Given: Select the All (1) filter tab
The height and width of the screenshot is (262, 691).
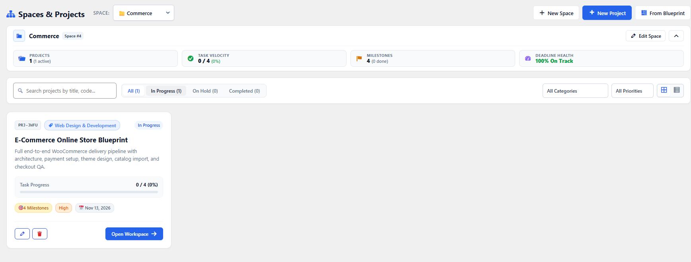Looking at the screenshot, I should click(x=134, y=91).
